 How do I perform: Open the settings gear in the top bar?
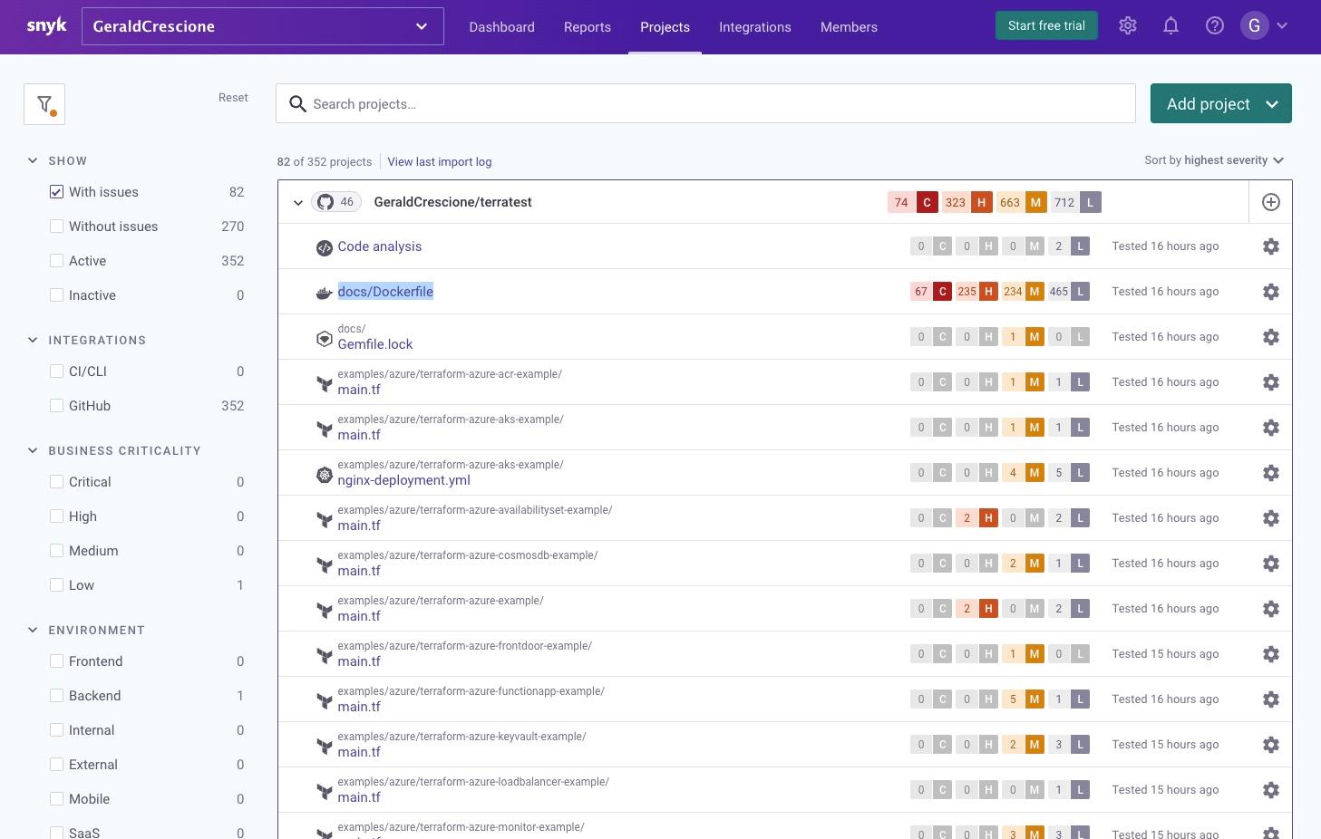(1128, 26)
